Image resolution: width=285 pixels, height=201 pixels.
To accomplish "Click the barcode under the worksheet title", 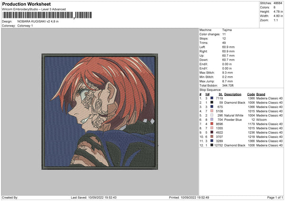I will pos(47,15).
